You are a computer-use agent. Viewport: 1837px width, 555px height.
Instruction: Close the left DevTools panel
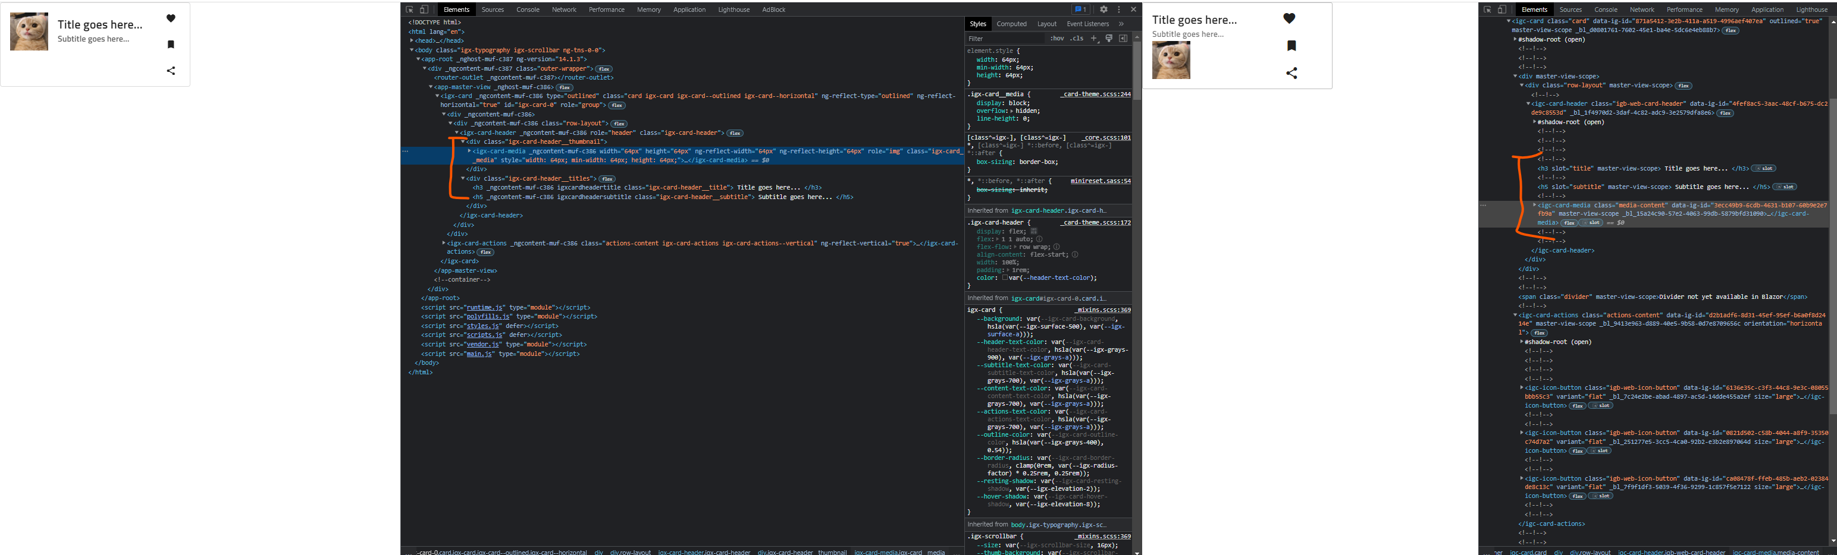pyautogui.click(x=1133, y=10)
